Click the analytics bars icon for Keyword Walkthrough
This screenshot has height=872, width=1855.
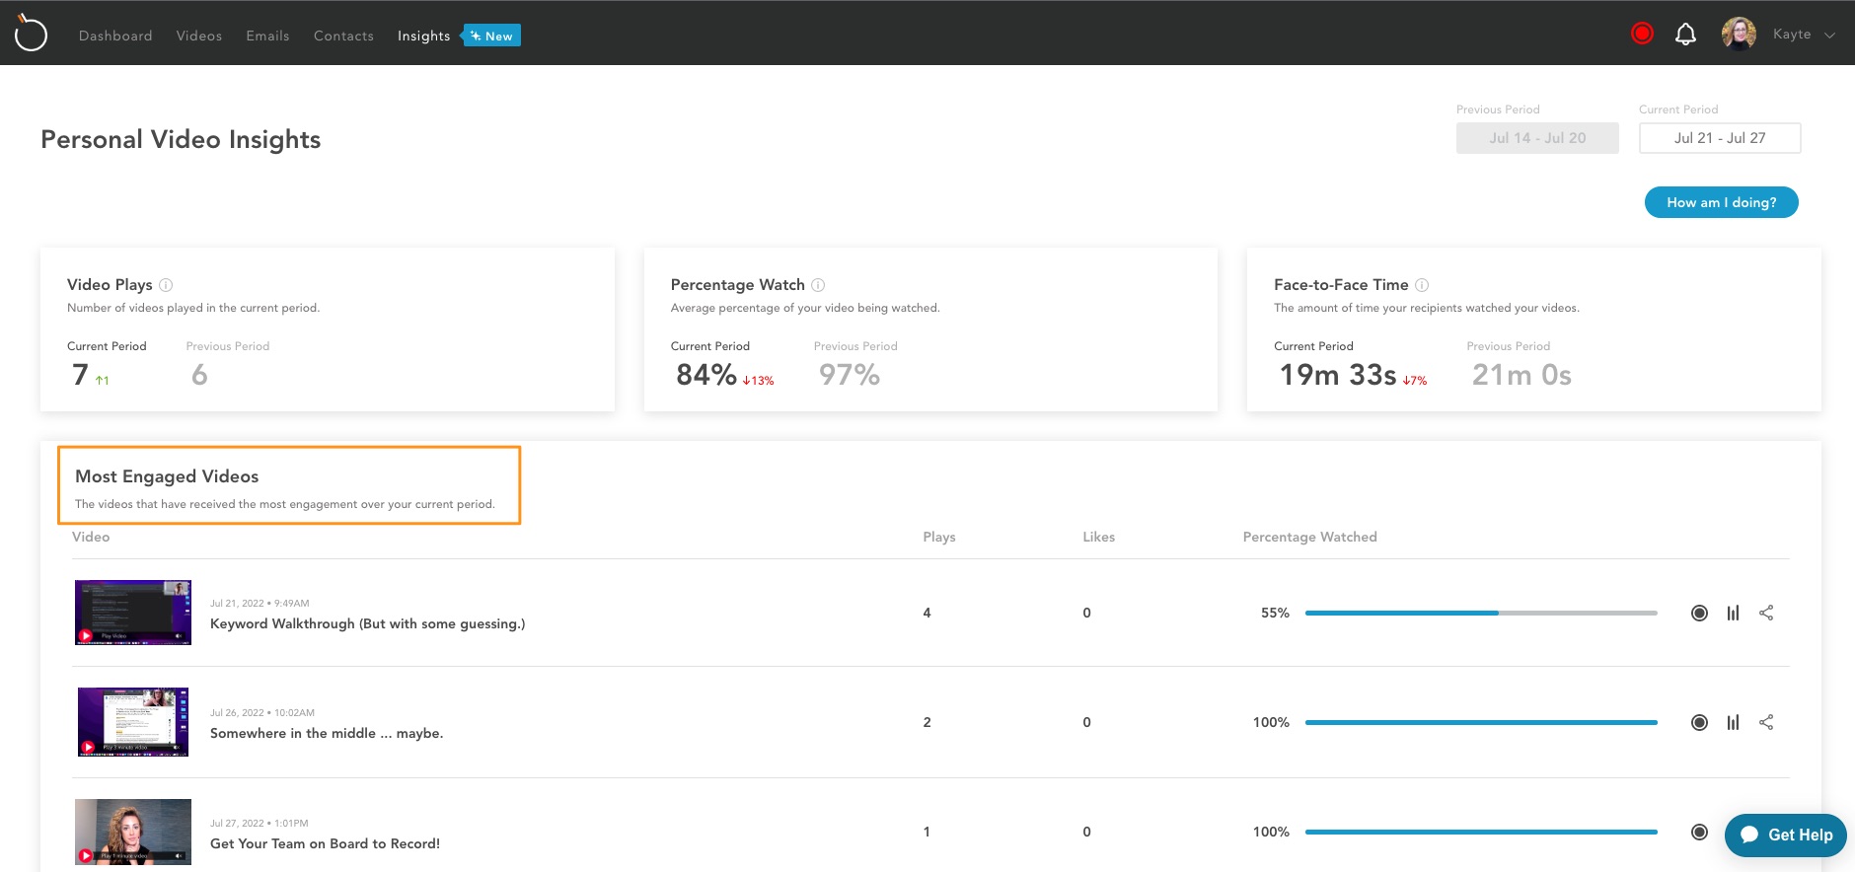click(x=1733, y=613)
